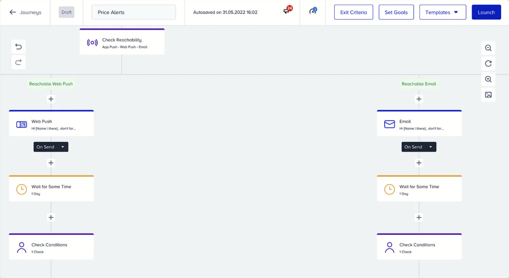Expand the Templates dropdown
The image size is (509, 278).
442,12
